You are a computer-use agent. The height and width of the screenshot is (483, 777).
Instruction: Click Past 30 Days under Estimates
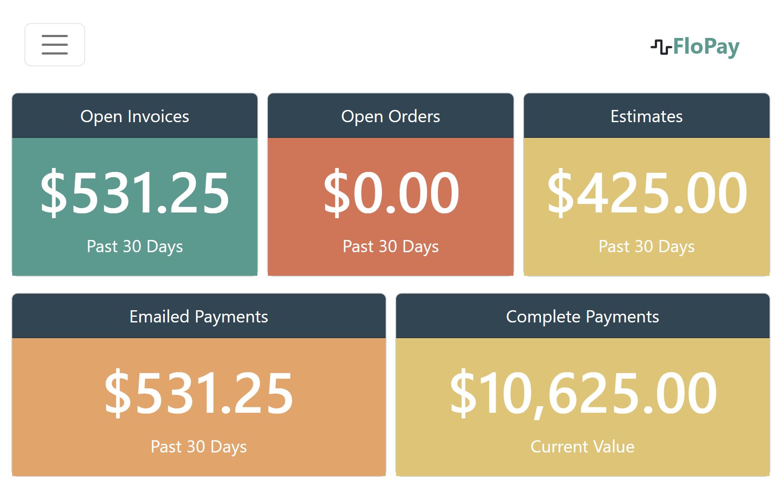coord(647,247)
